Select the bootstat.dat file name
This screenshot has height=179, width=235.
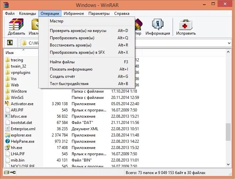point(21,123)
